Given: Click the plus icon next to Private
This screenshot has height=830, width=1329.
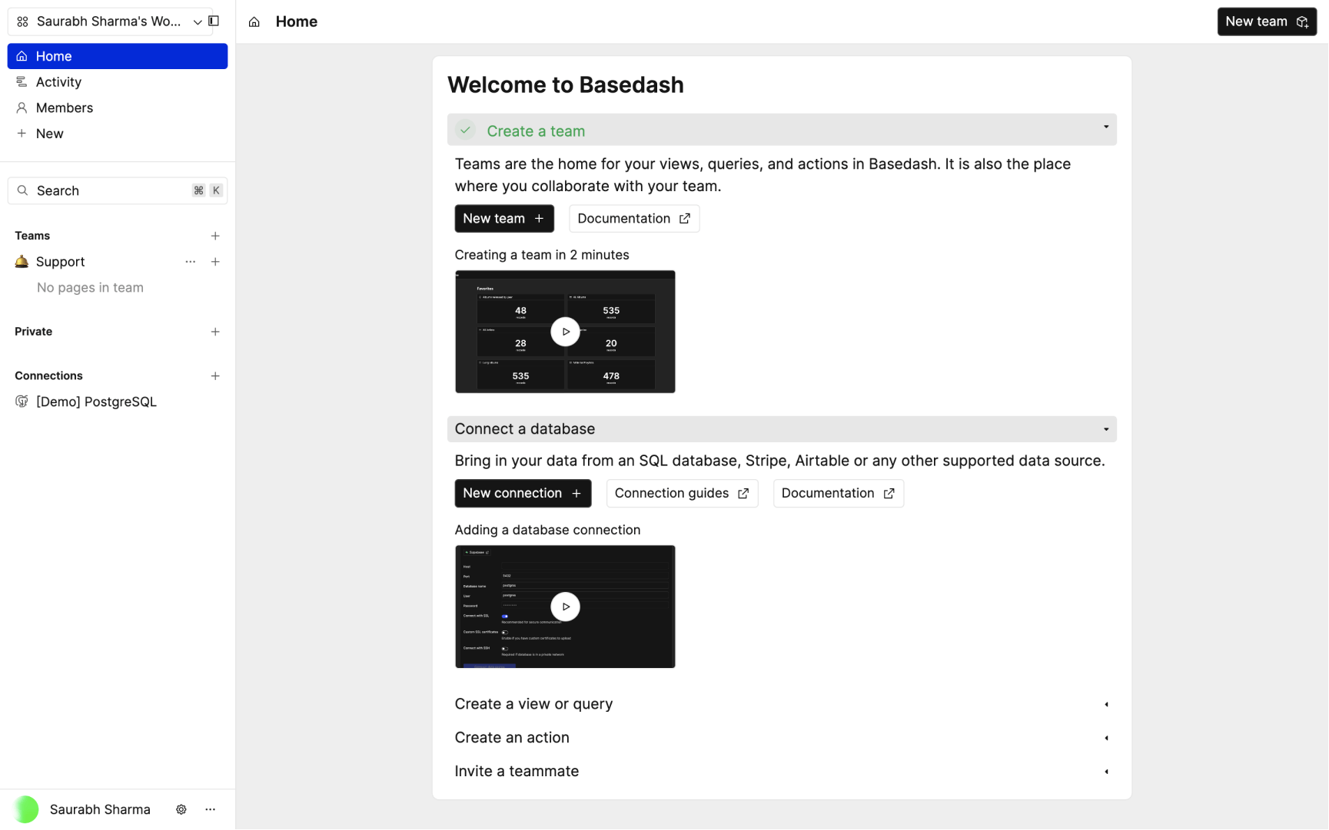Looking at the screenshot, I should point(215,332).
